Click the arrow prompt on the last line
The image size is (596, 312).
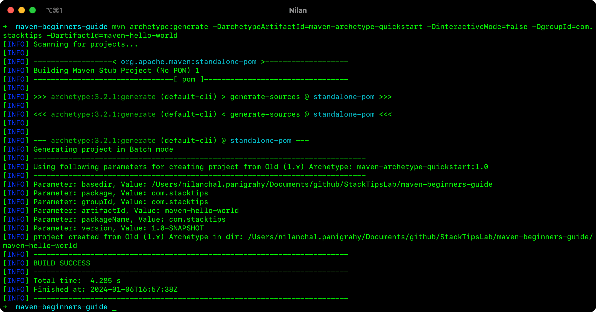click(x=5, y=307)
